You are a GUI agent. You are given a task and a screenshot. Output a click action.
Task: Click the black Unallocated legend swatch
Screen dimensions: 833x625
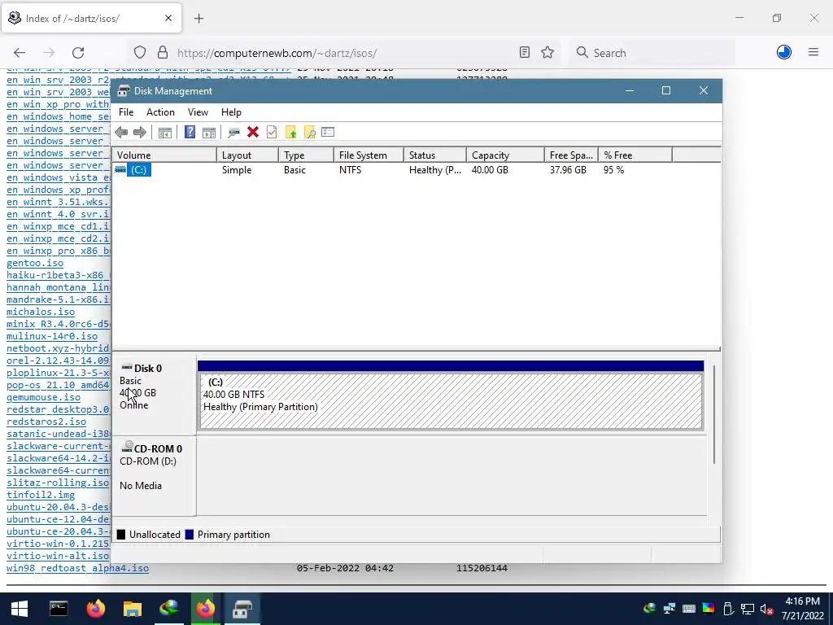pyautogui.click(x=121, y=535)
